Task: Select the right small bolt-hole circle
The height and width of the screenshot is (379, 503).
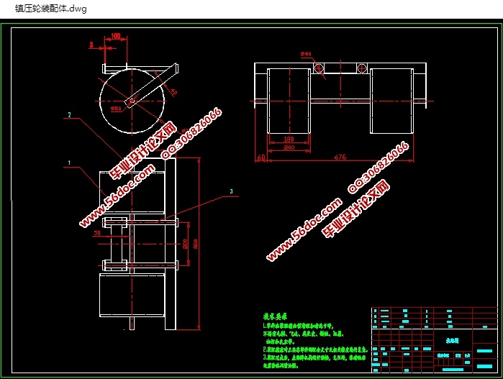Action: click(x=362, y=68)
